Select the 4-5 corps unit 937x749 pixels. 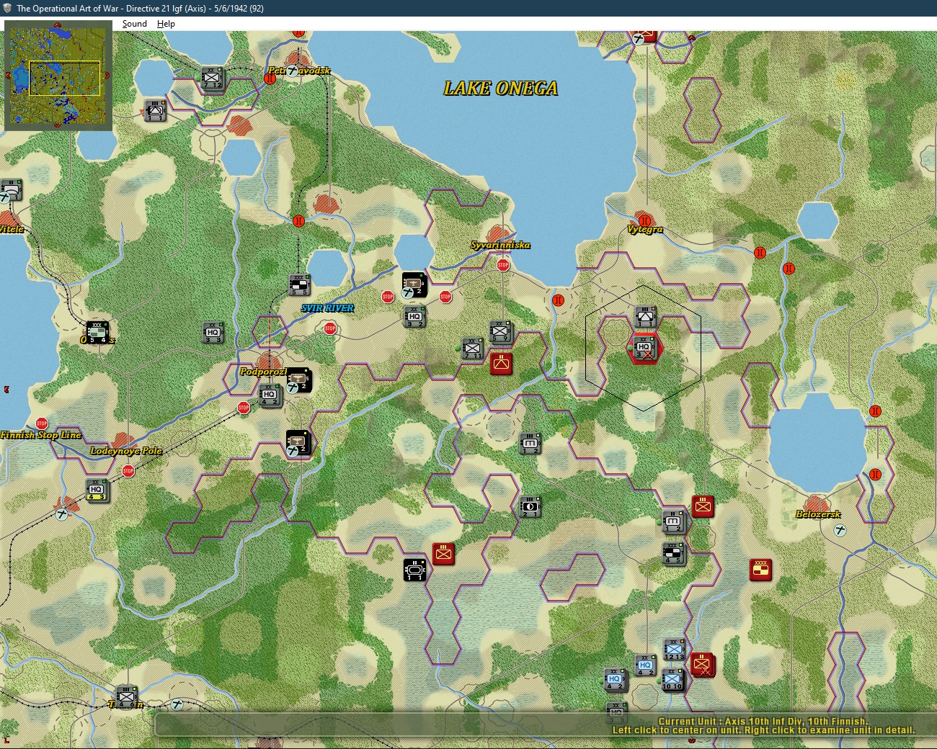pyautogui.click(x=674, y=554)
